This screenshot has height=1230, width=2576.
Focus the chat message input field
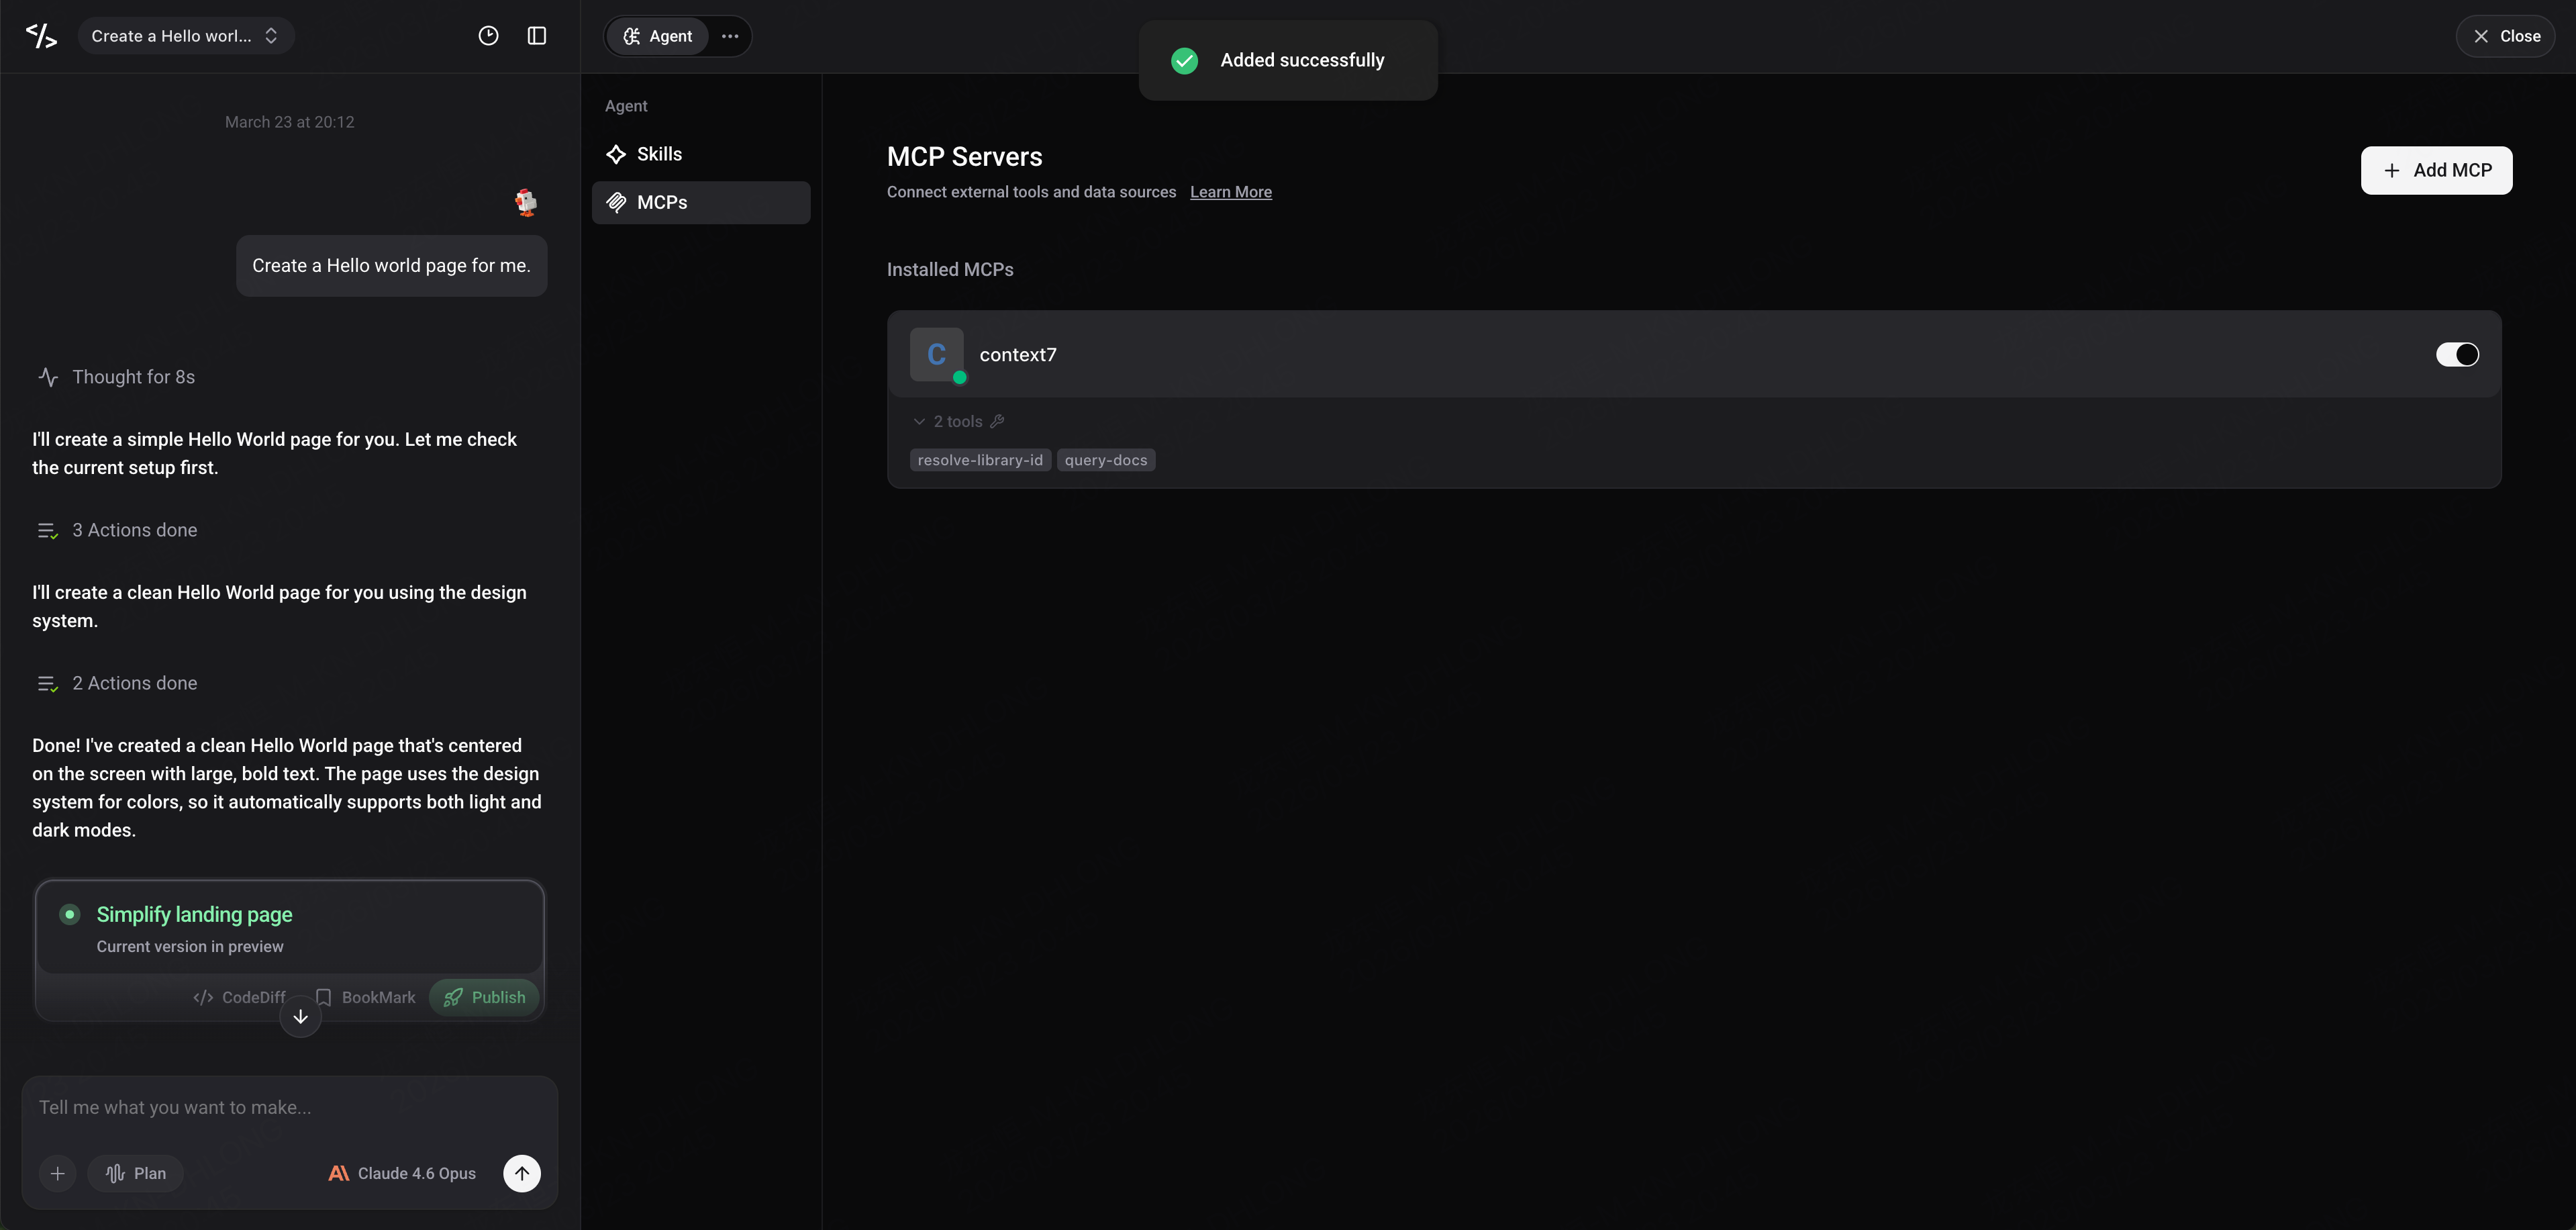[289, 1108]
